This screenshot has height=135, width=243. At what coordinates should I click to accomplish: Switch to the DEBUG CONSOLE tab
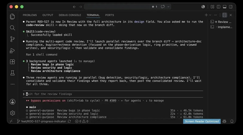coord(70,15)
